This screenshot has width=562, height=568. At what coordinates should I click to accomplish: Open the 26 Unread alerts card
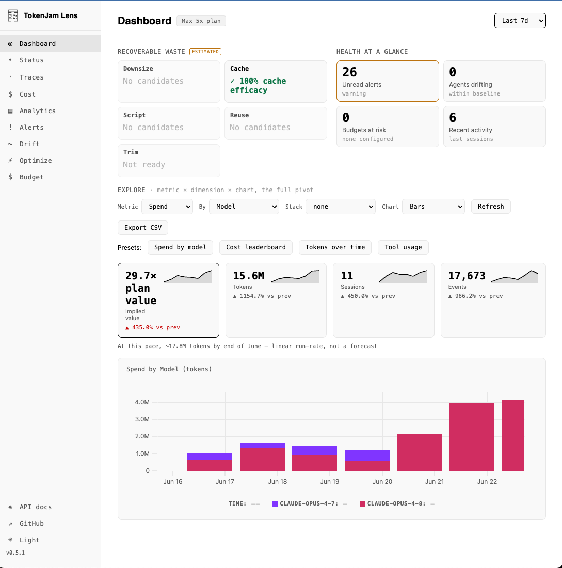click(388, 81)
